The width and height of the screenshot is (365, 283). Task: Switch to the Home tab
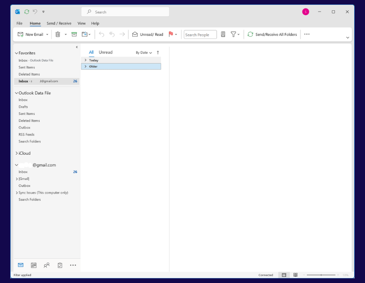pyautogui.click(x=35, y=23)
